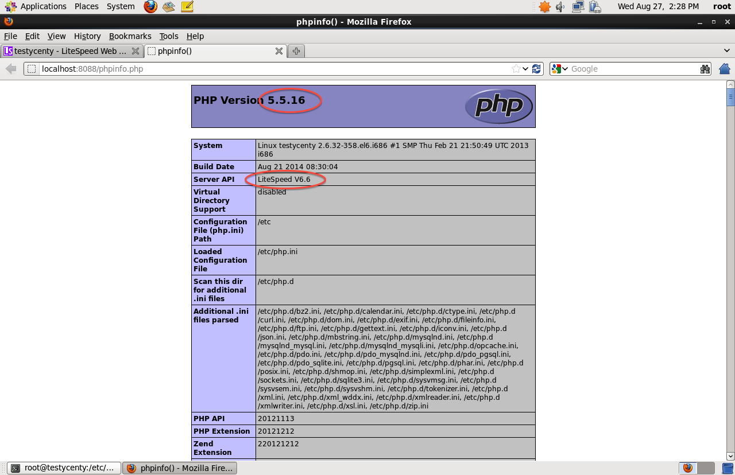This screenshot has width=735, height=475.
Task: Close the testycenty LiteSpeed tab
Action: pyautogui.click(x=136, y=51)
